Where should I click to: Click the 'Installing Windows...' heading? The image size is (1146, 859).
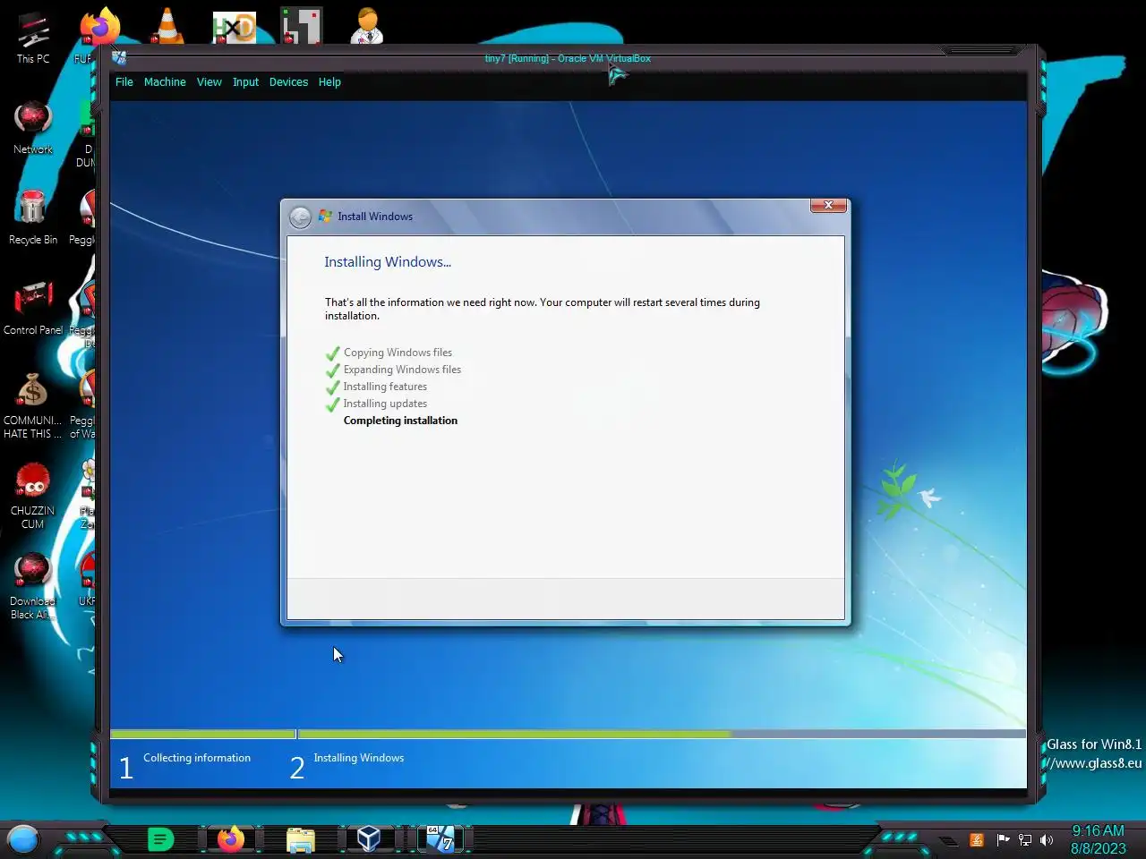(388, 262)
